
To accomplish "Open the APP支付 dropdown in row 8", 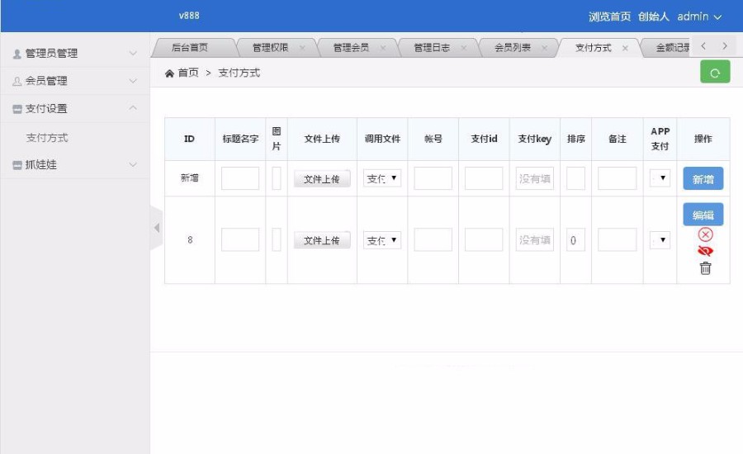I will [660, 240].
